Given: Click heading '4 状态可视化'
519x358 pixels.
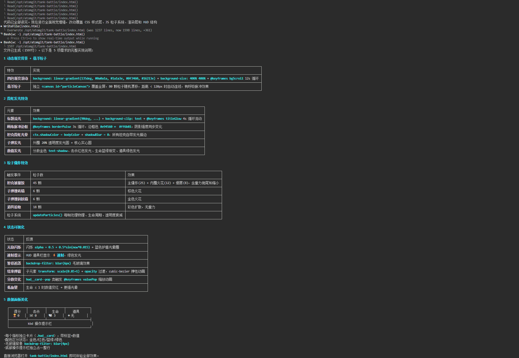Looking at the screenshot, I should (14, 227).
